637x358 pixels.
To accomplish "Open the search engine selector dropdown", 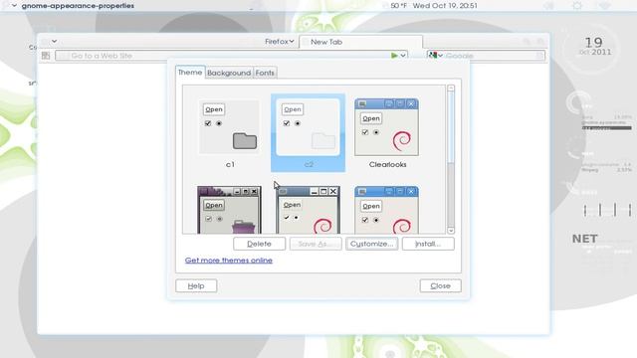I will coord(436,56).
